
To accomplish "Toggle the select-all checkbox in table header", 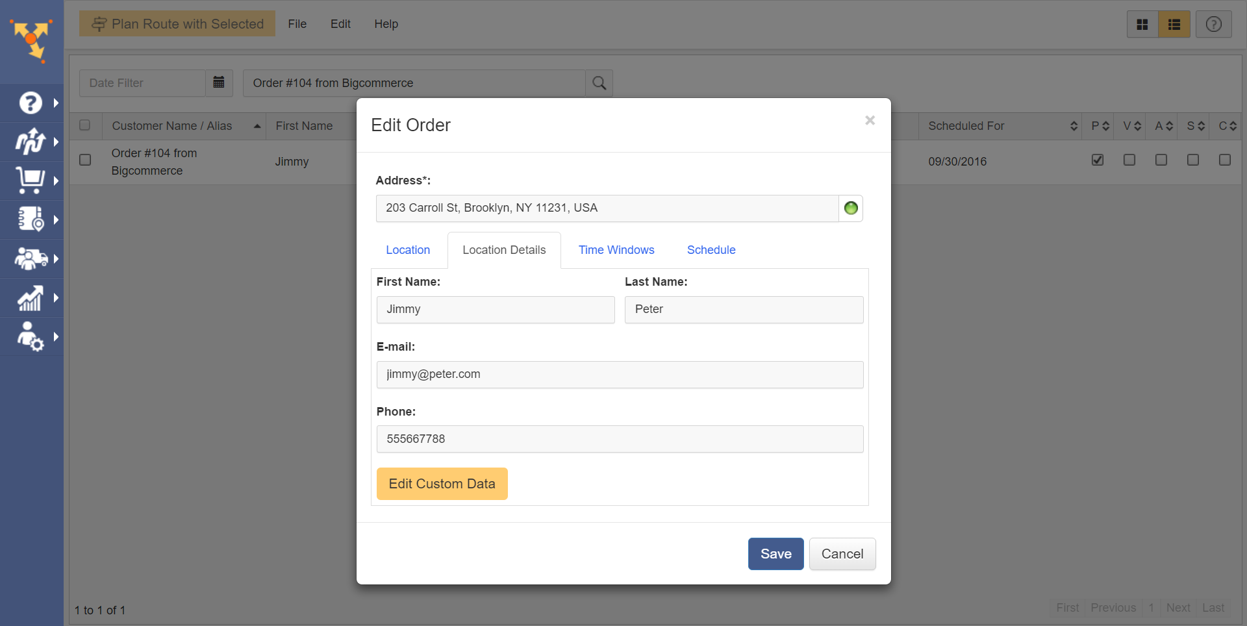I will [x=85, y=125].
